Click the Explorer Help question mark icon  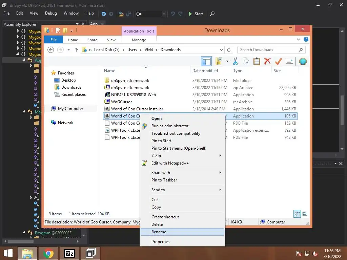point(306,39)
